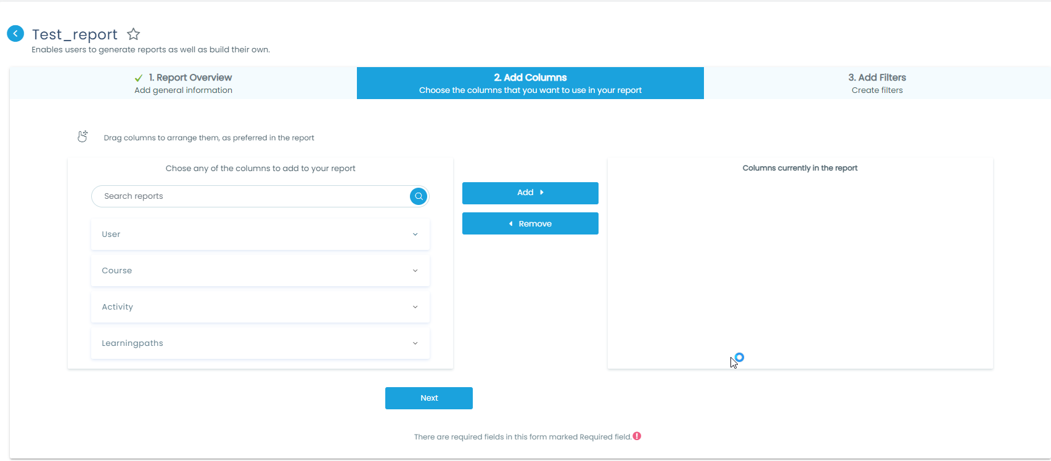The image size is (1051, 461).
Task: Click the Columns currently in the report panel
Action: (x=799, y=265)
